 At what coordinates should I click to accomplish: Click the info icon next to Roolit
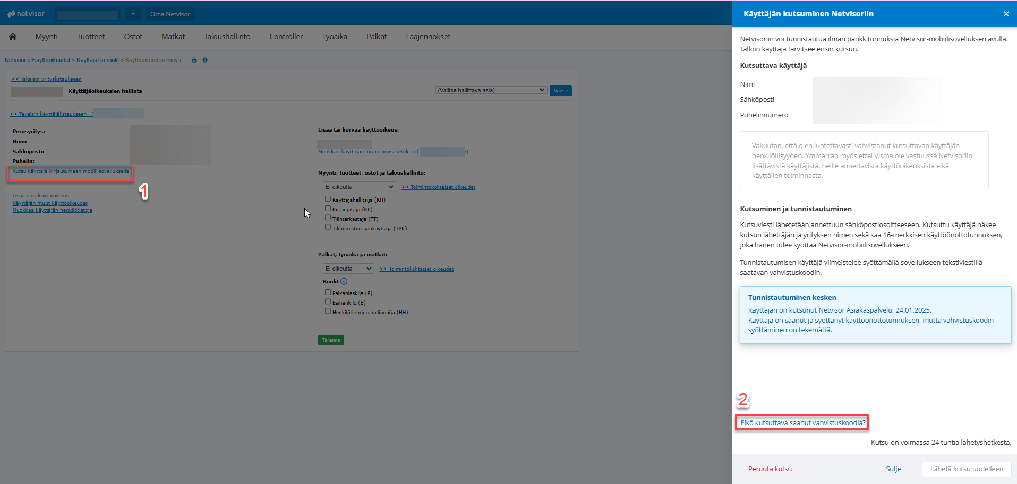coord(344,282)
